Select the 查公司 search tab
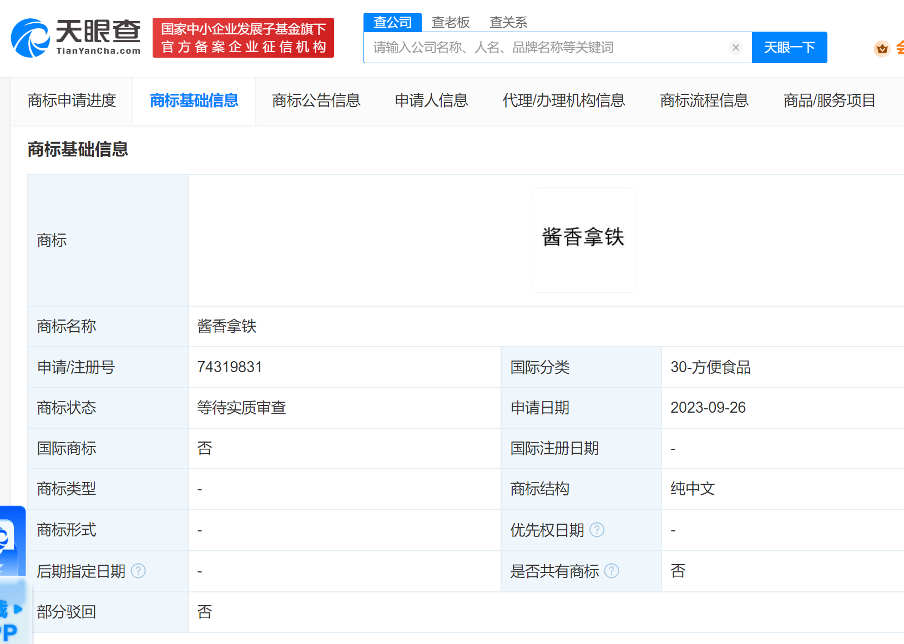 pos(392,22)
